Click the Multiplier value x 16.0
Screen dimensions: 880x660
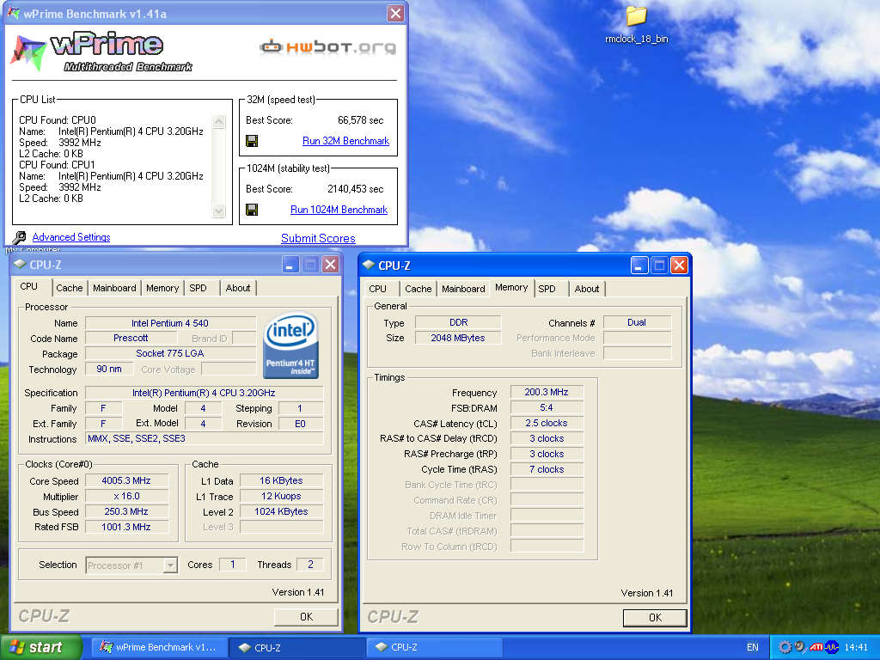(x=126, y=496)
